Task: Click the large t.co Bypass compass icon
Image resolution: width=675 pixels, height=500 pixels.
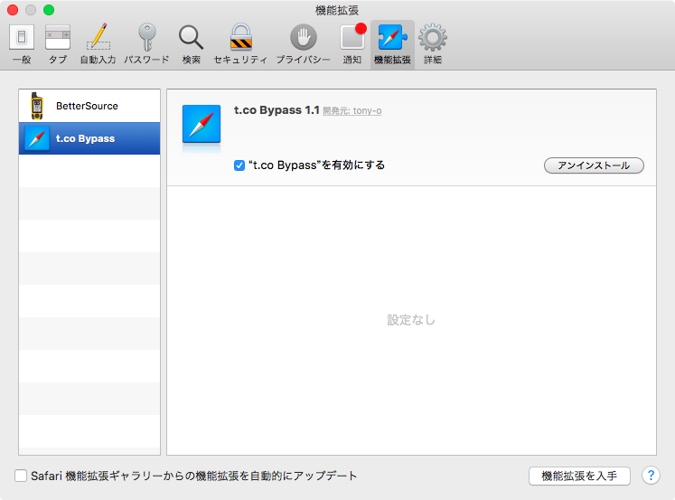Action: point(202,124)
